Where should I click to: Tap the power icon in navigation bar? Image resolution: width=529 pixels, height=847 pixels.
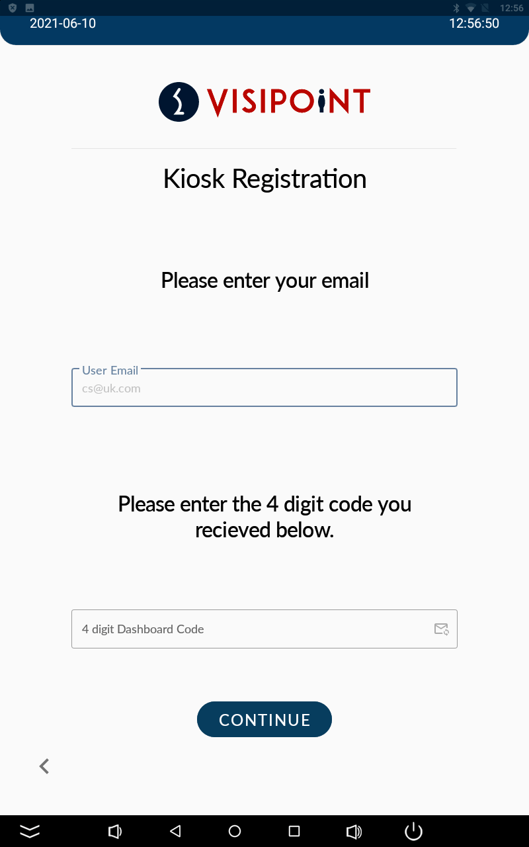(x=413, y=831)
